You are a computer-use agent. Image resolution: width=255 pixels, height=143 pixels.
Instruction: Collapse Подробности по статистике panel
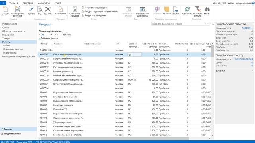pos(253,24)
